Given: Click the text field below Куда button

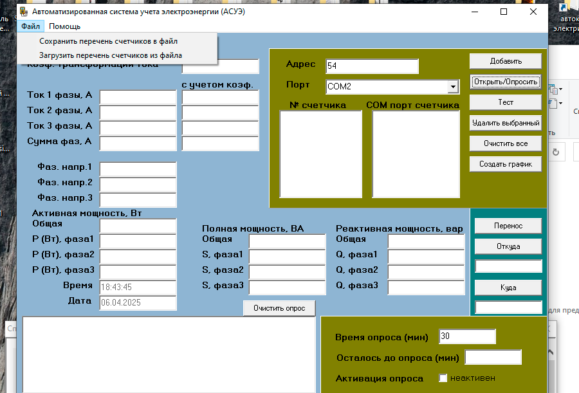Looking at the screenshot, I should (508, 307).
